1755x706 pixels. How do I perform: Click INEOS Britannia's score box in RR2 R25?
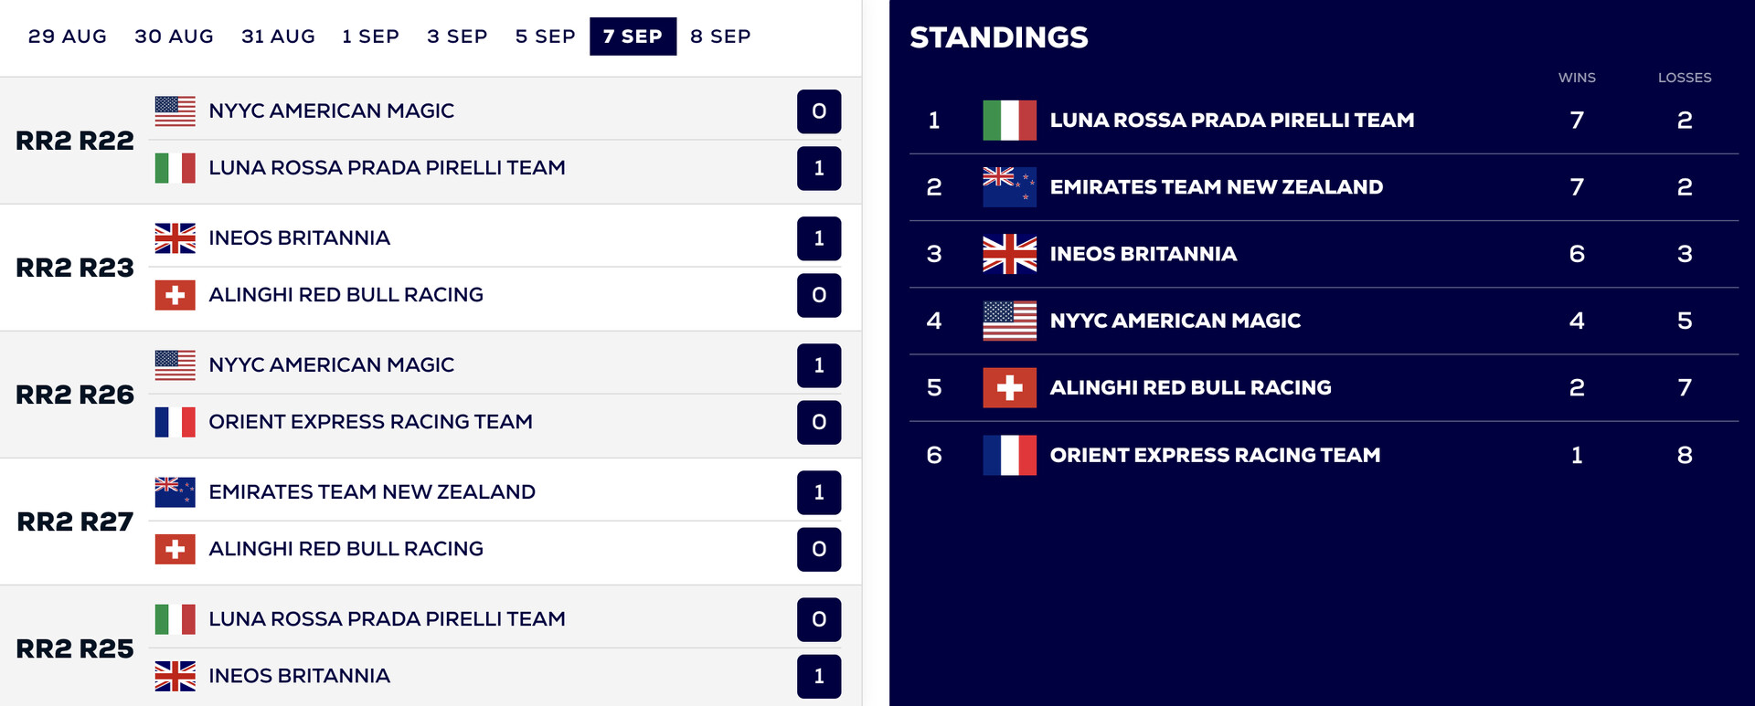click(819, 676)
